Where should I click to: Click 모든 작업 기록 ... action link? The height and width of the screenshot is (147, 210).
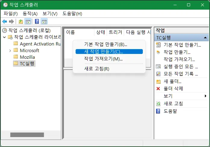[x=181, y=74]
